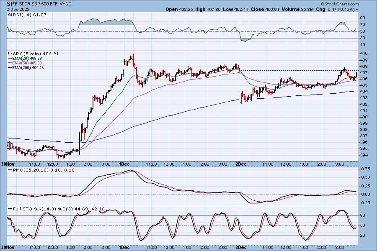This screenshot has width=377, height=251.
Task: Click the candlestick icon before SPY (5 min)
Action: pyautogui.click(x=10, y=54)
